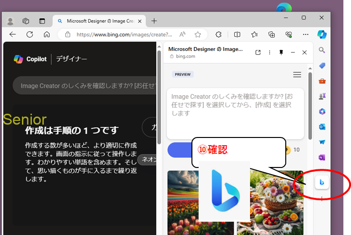
Task: Open the sidebar panel hamburger menu
Action: 297,75
